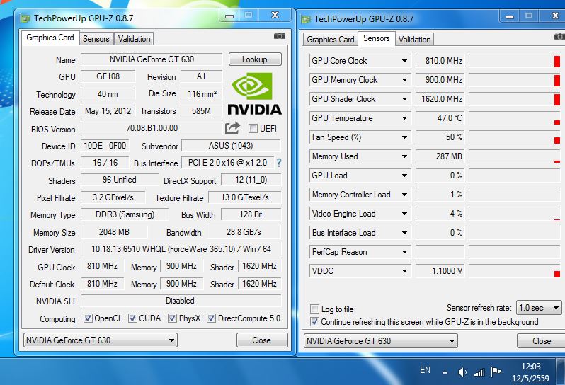Screen dimensions: 565x385
Task: Minimize the left GPU-Z window
Action: tap(229, 16)
